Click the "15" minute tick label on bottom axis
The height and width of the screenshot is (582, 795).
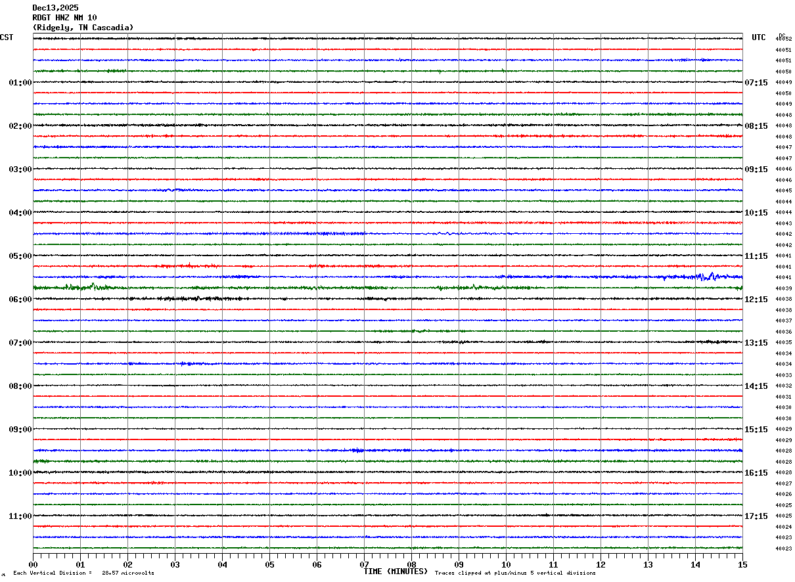742,564
